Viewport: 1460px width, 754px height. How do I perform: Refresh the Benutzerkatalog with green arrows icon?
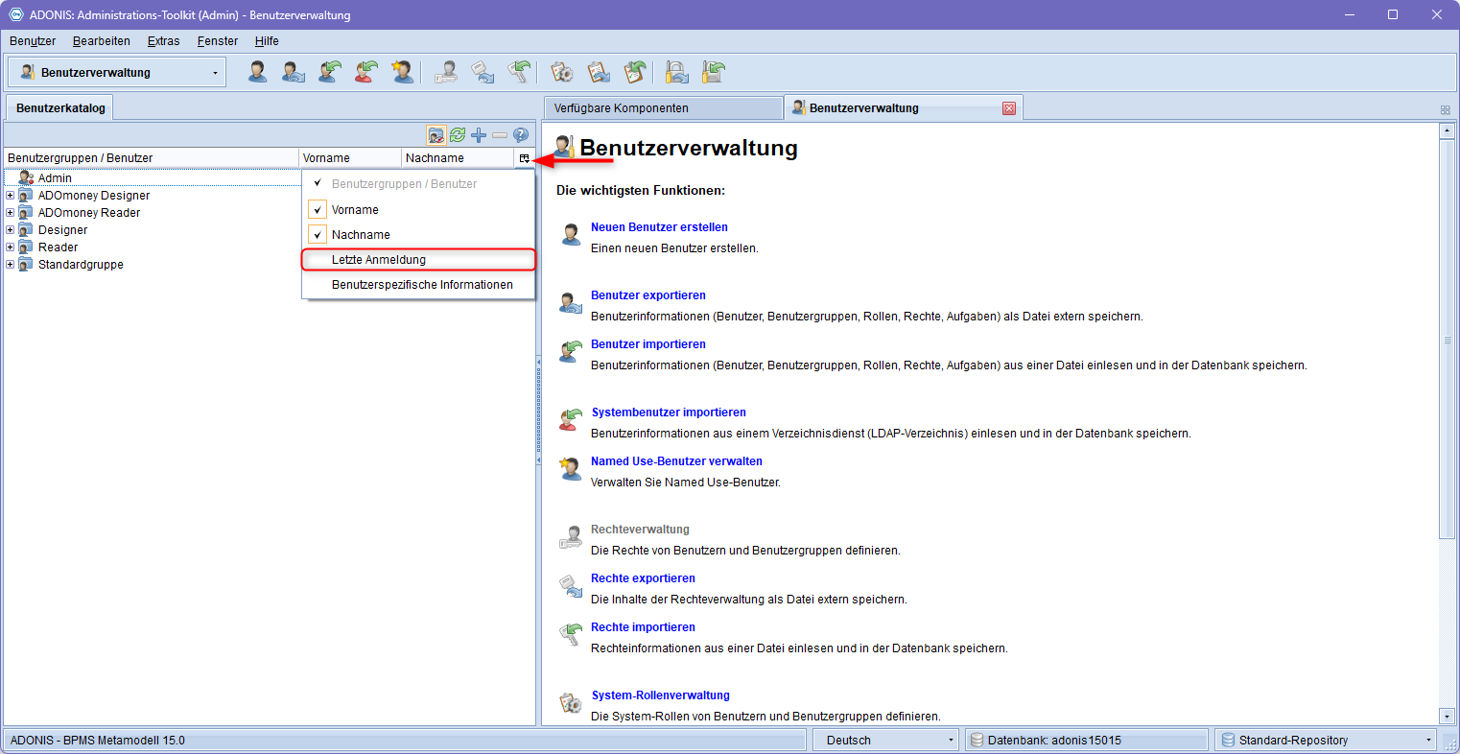coord(458,135)
